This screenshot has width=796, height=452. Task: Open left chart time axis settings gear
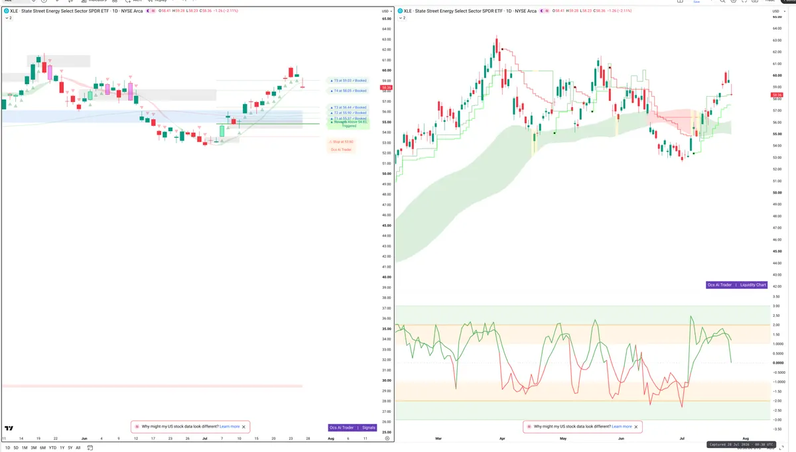(387, 439)
